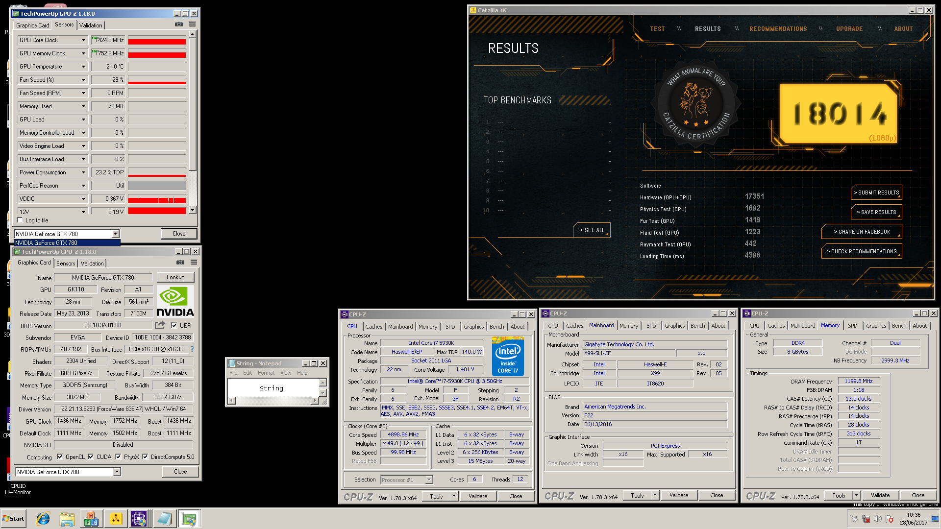Go to Recommendations in Catzilla navigation

(778, 29)
